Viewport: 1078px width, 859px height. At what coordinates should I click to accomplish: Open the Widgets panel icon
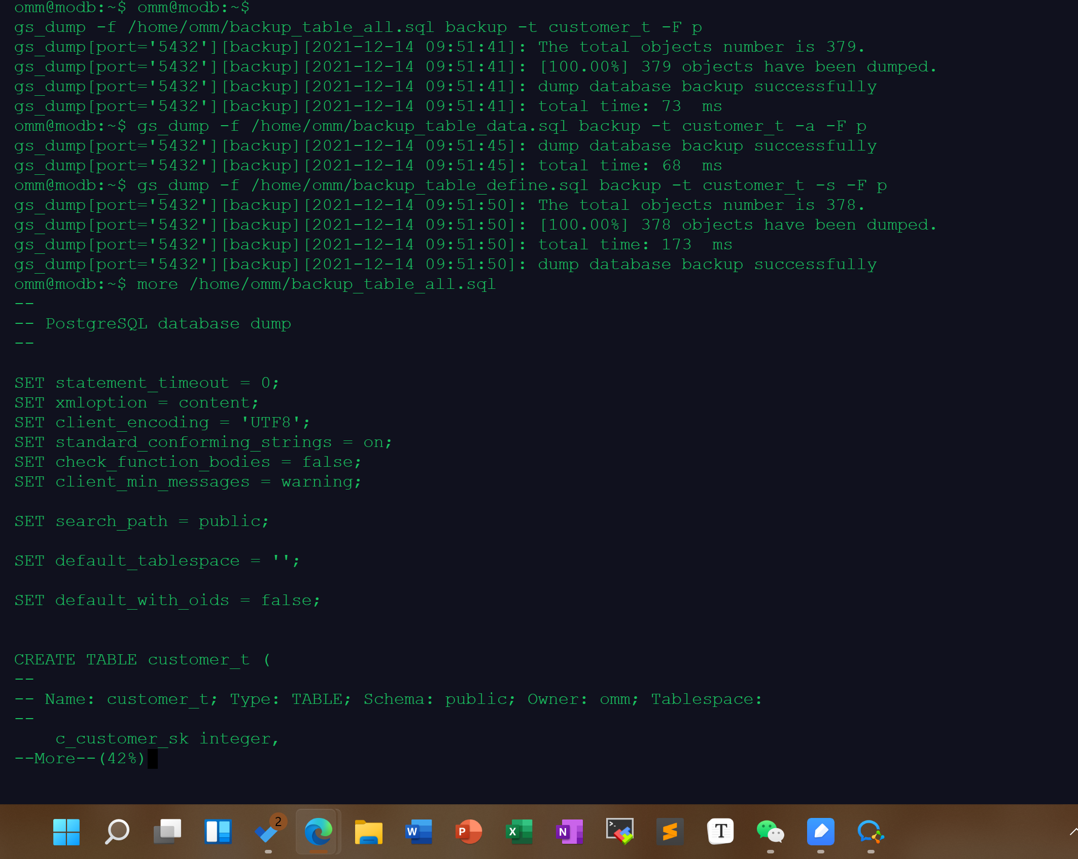coord(218,832)
